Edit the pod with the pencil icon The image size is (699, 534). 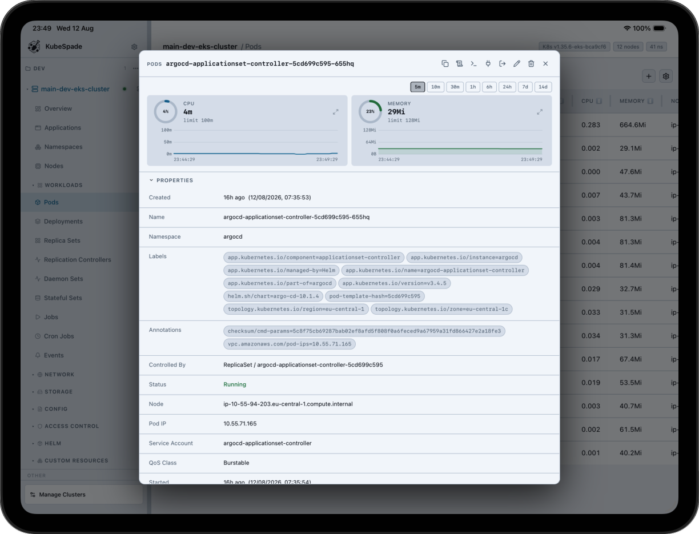pos(517,63)
